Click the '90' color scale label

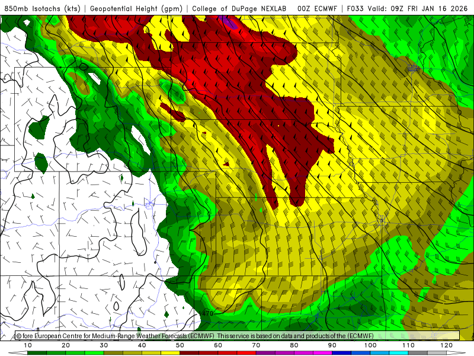[332, 345]
